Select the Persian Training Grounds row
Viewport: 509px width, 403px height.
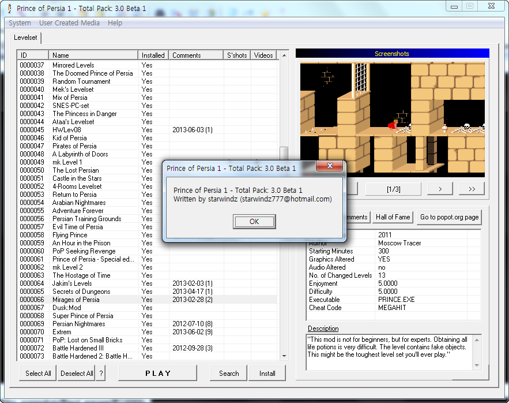click(x=90, y=219)
